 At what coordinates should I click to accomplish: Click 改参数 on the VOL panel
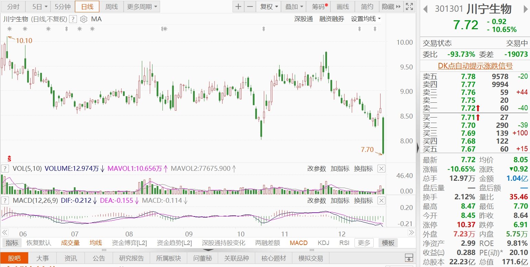click(x=316, y=169)
